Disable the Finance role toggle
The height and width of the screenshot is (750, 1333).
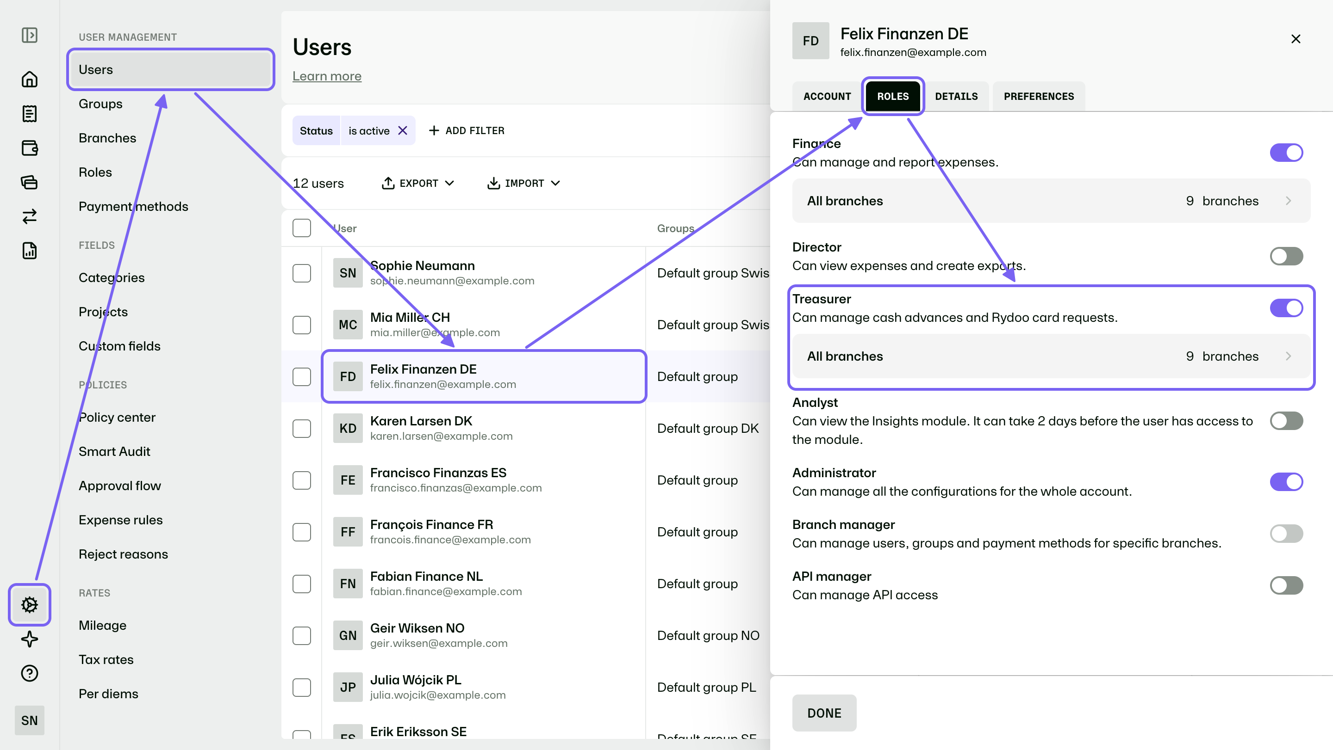(x=1286, y=153)
